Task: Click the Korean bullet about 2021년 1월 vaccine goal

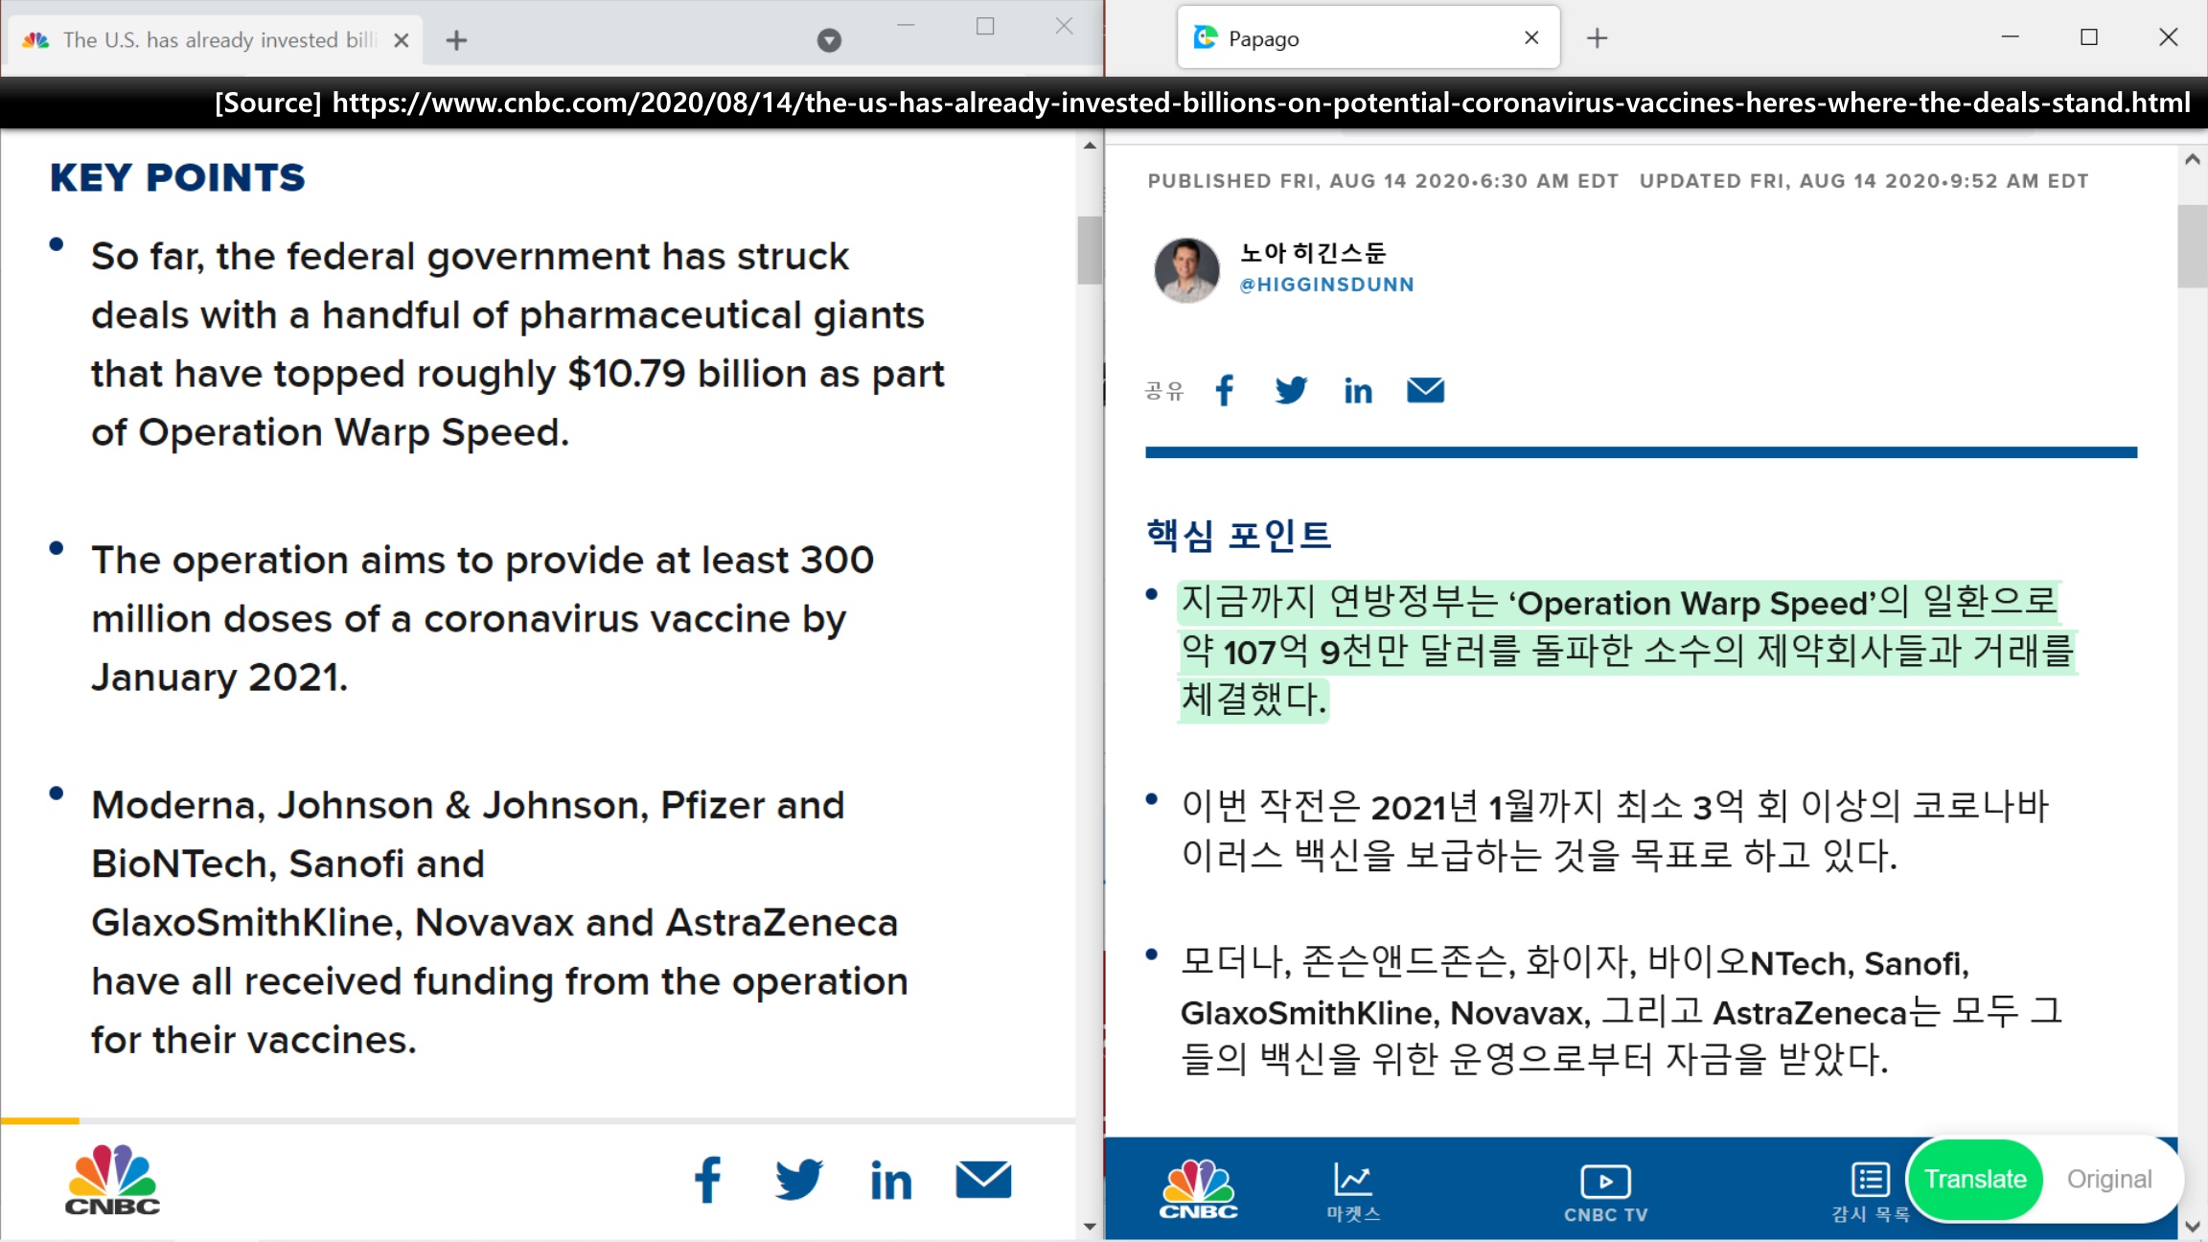Action: point(1615,830)
